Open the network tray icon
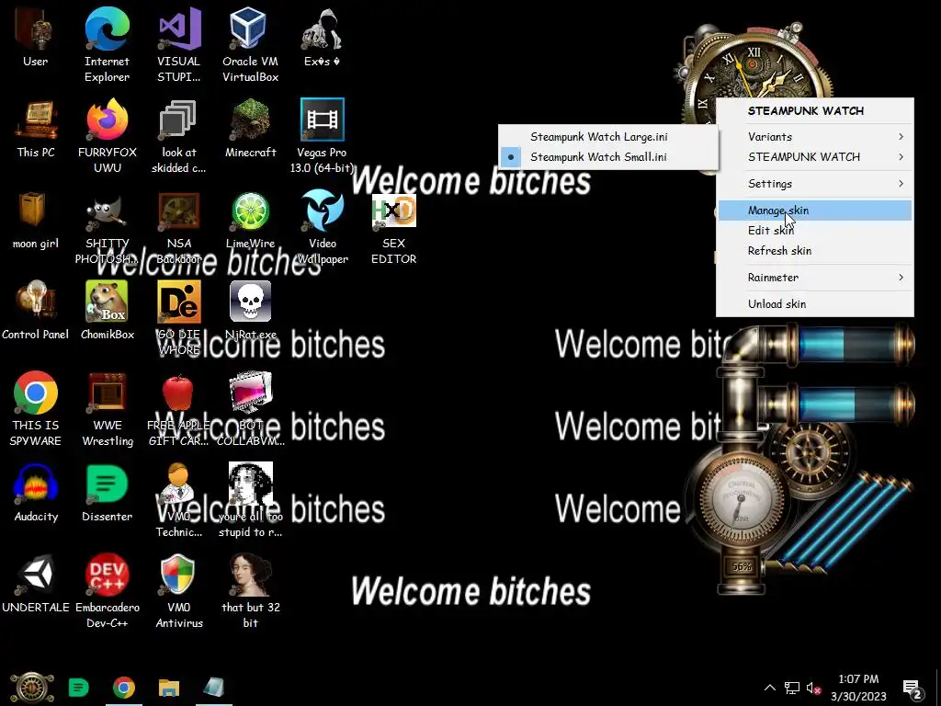 792,688
